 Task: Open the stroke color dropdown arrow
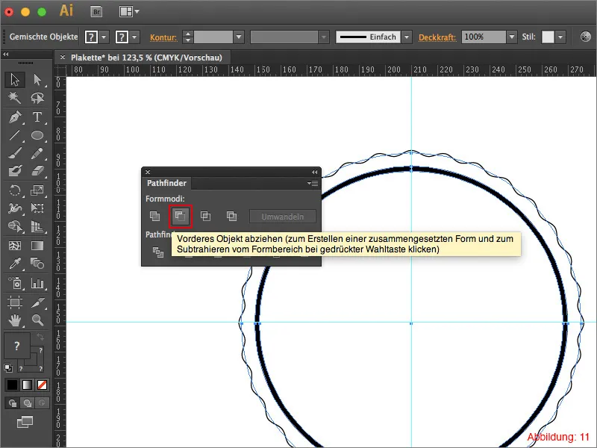(x=134, y=37)
